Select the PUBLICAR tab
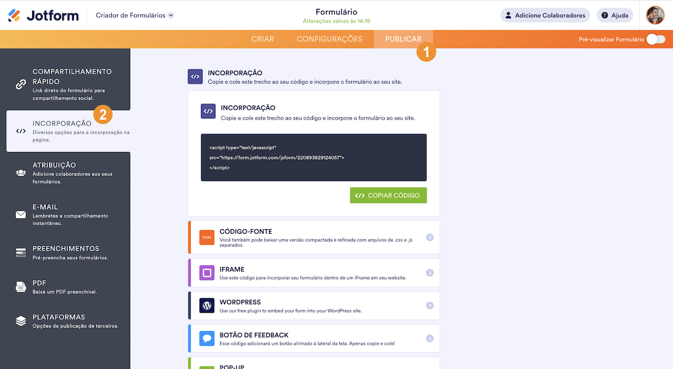 pyautogui.click(x=404, y=39)
